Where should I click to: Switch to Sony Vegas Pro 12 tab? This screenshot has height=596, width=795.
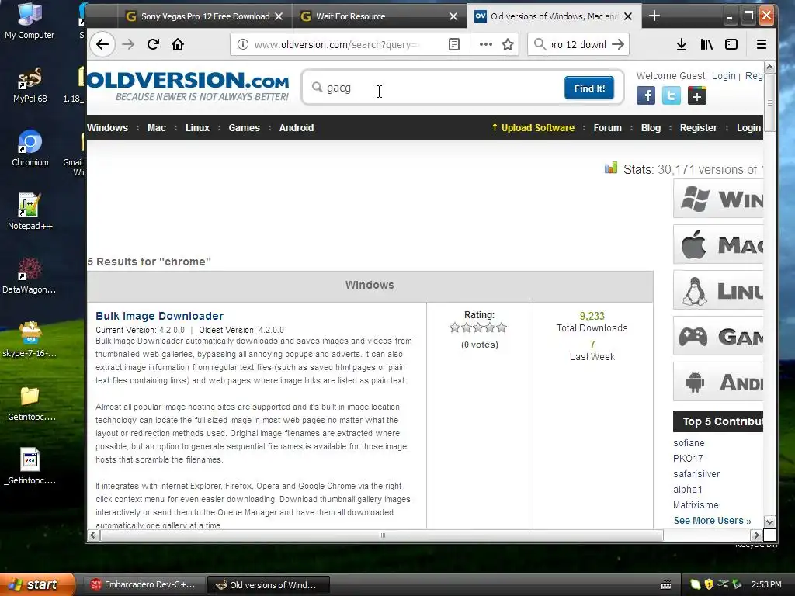click(205, 16)
